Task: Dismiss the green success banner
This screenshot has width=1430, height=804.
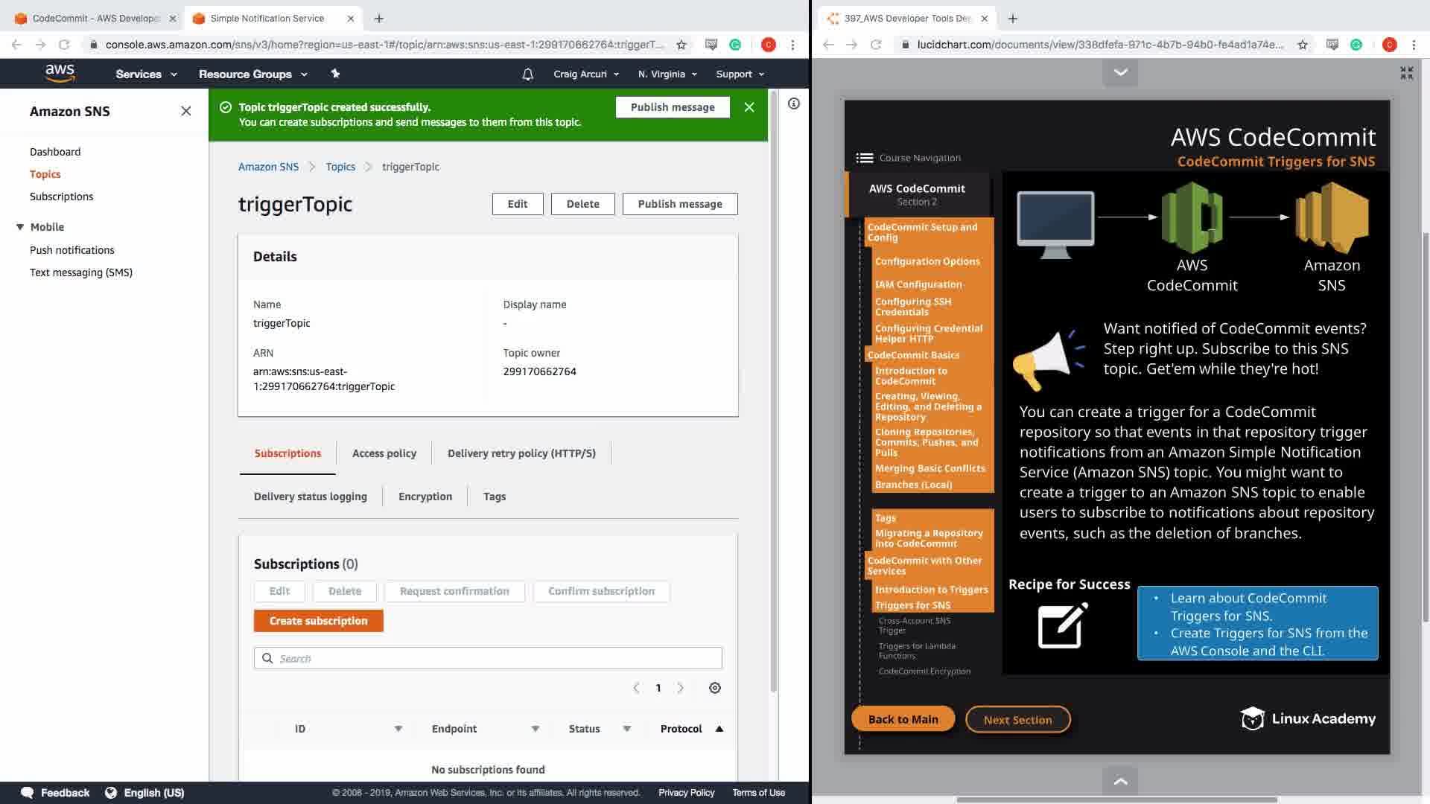Action: tap(749, 107)
